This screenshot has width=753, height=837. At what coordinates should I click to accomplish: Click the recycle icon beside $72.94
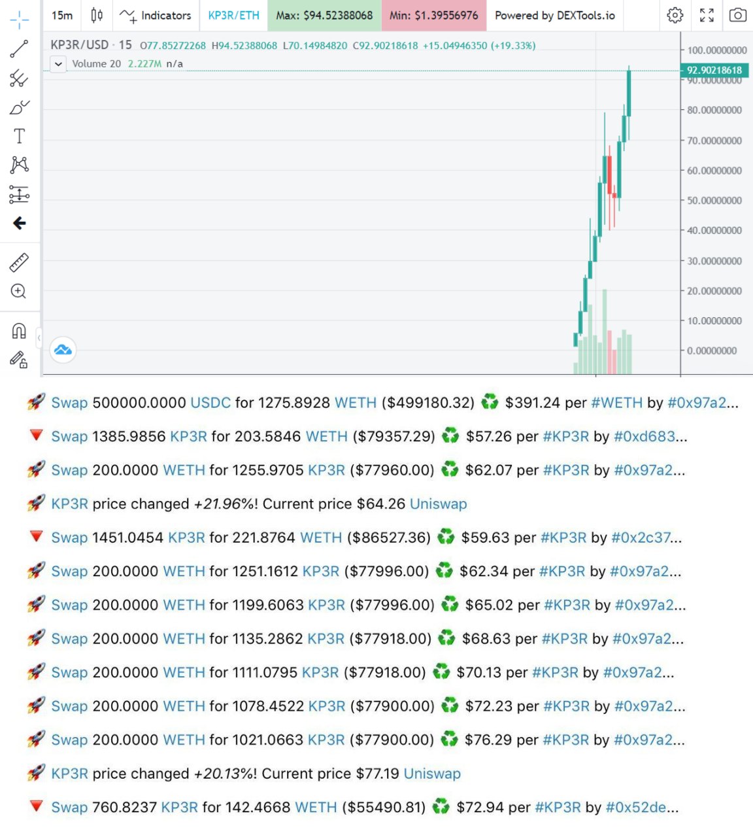(441, 806)
